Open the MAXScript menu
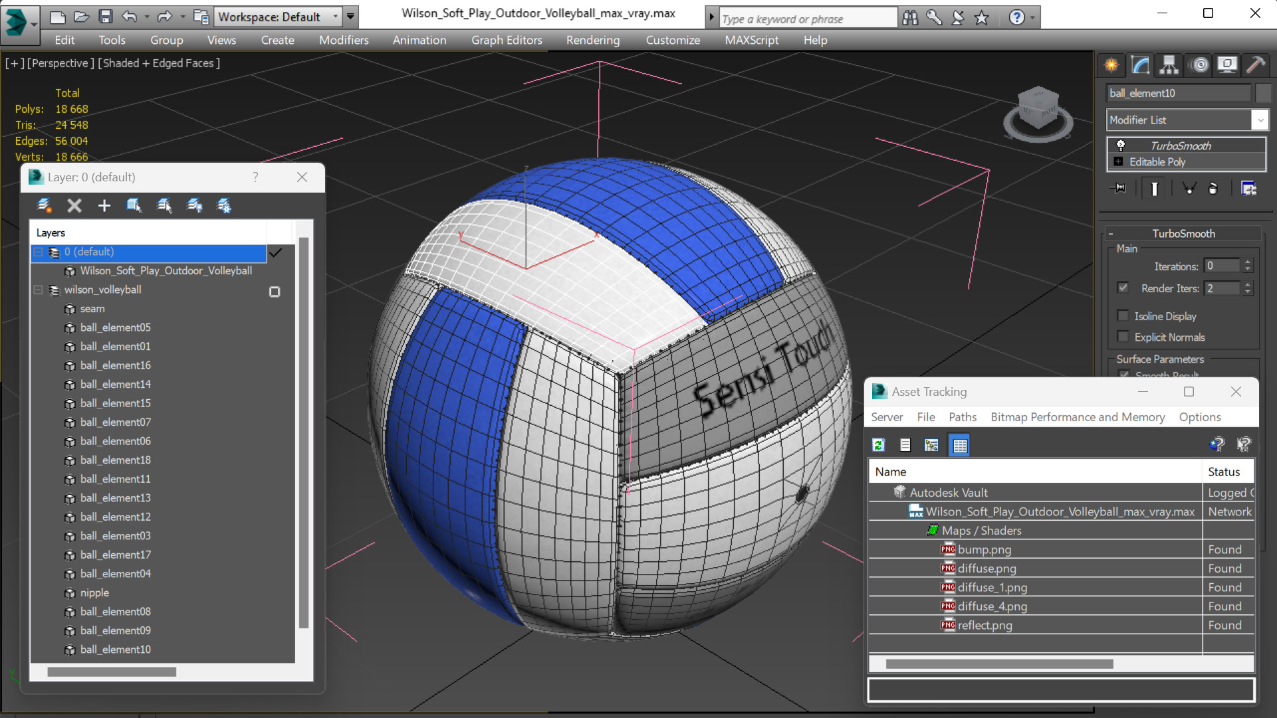Viewport: 1277px width, 718px height. [x=752, y=40]
